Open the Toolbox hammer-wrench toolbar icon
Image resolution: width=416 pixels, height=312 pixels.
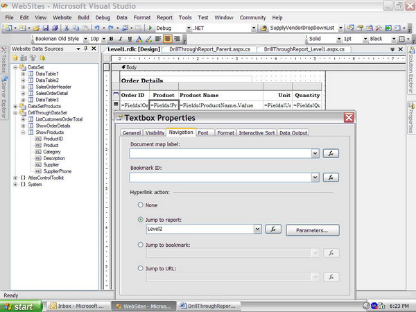click(379, 28)
